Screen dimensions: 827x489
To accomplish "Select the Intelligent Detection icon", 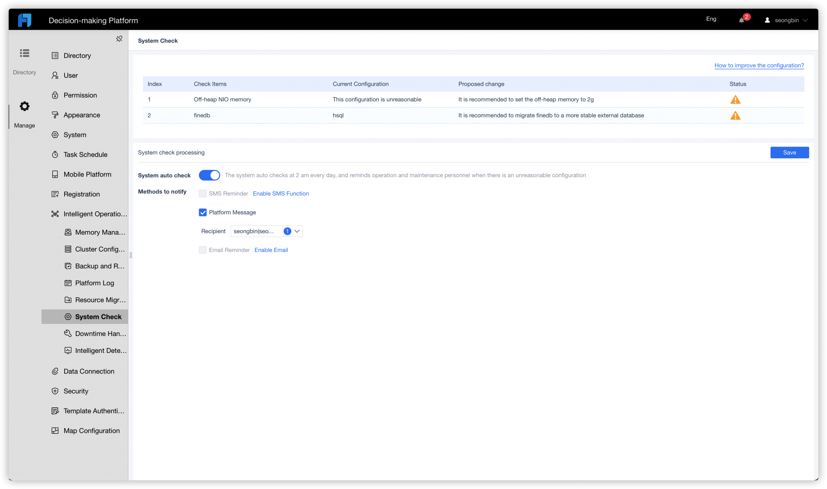I will pyautogui.click(x=68, y=350).
